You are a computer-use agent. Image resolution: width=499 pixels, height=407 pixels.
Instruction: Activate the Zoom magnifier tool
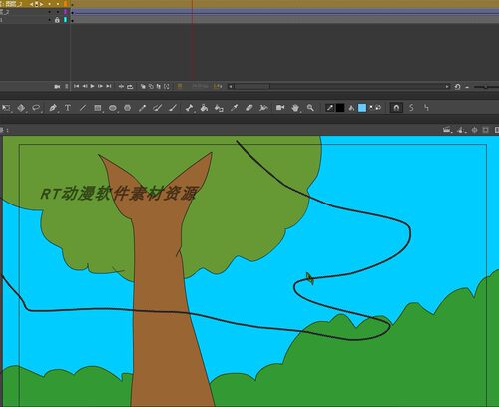[x=310, y=108]
